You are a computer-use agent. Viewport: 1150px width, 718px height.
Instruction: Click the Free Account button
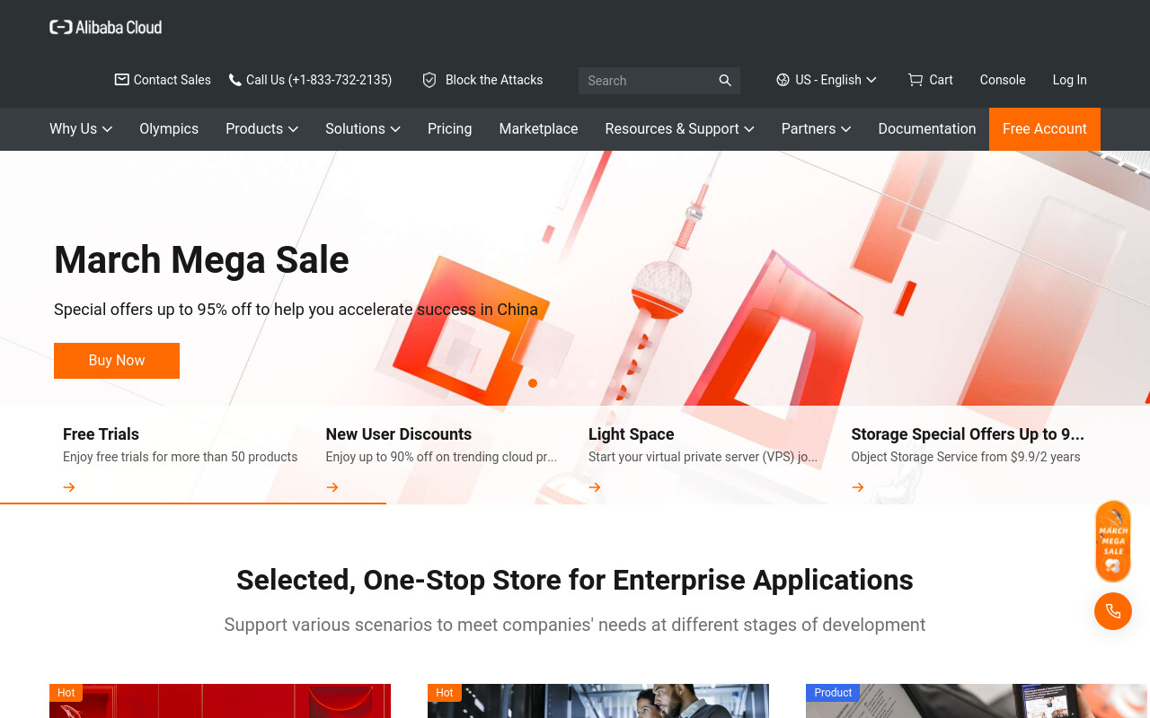tap(1045, 129)
